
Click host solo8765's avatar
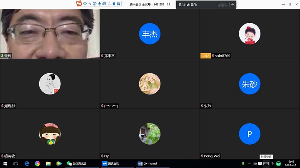250,34
